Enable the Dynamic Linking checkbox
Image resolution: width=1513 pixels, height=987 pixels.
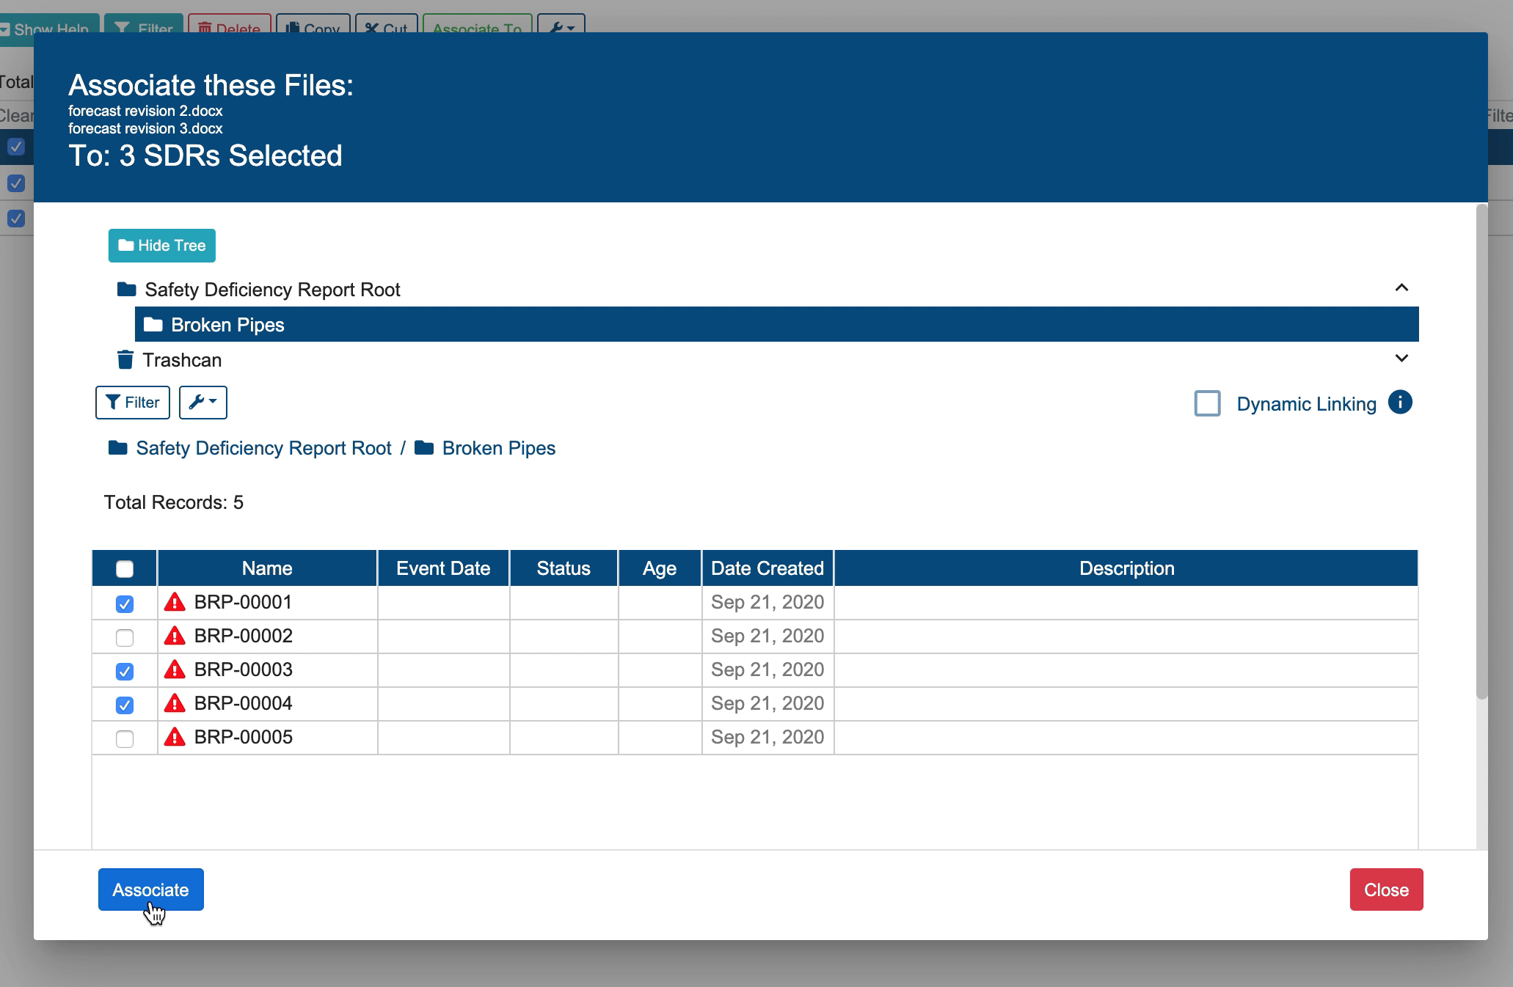(x=1207, y=403)
